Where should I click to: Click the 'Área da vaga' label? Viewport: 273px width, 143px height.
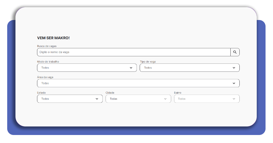[x=45, y=77]
